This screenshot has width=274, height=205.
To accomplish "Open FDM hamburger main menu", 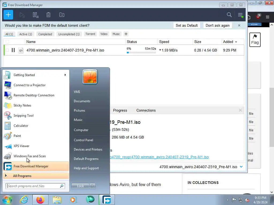I will pyautogui.click(x=241, y=15).
